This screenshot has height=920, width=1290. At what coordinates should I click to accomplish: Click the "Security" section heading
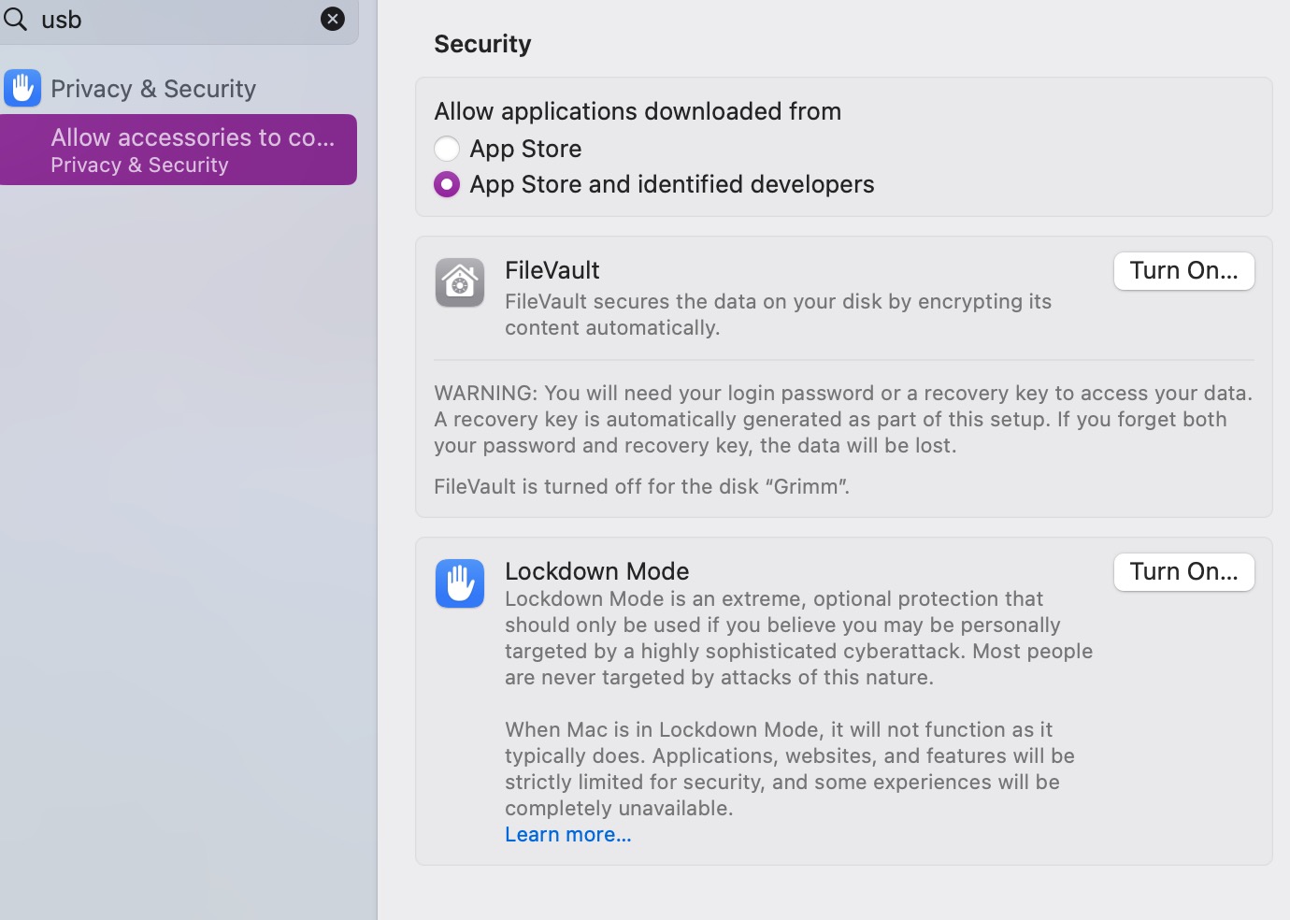pyautogui.click(x=482, y=44)
